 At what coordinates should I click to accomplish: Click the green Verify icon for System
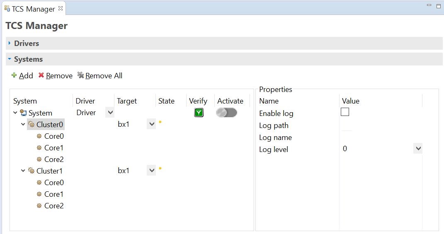199,113
